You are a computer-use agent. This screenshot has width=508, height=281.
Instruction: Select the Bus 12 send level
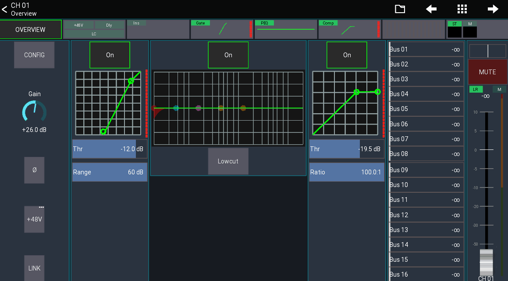tap(426, 215)
